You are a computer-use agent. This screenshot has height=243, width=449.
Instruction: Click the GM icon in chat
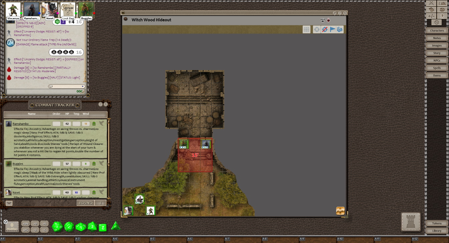10,42
